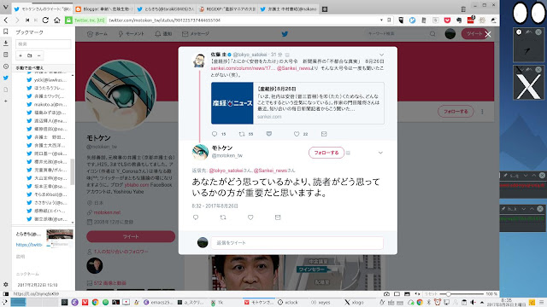
Task: Open 佐藤 圭 tweet options chevron
Action: coord(381,55)
